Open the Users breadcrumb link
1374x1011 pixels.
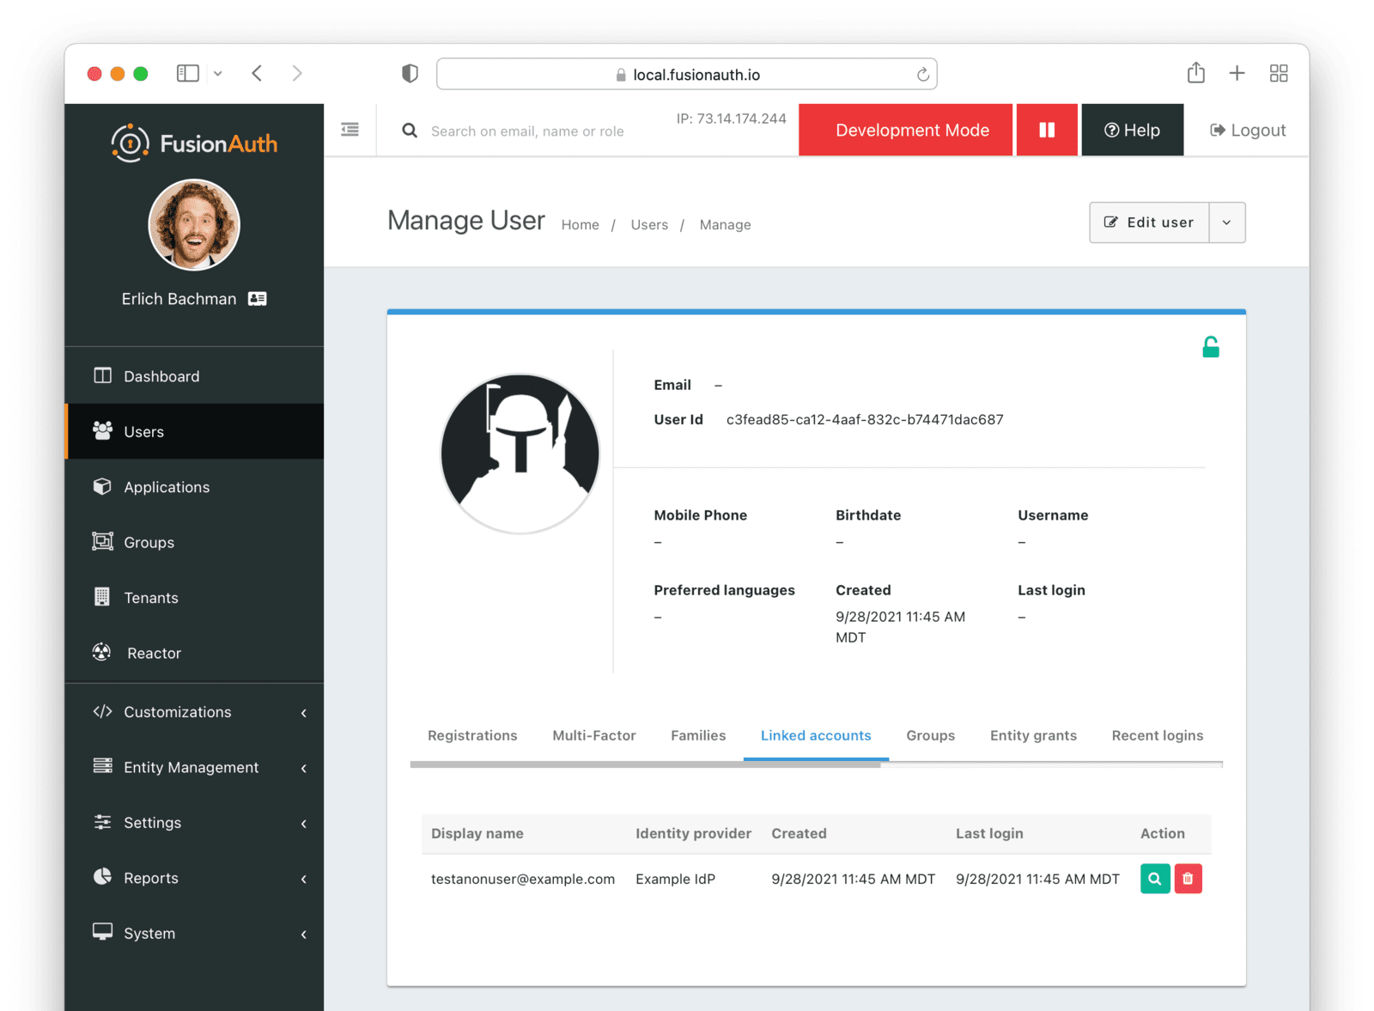[x=649, y=224]
